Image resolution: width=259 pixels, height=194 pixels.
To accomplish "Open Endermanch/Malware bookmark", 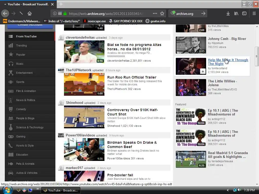I will [22, 21].
